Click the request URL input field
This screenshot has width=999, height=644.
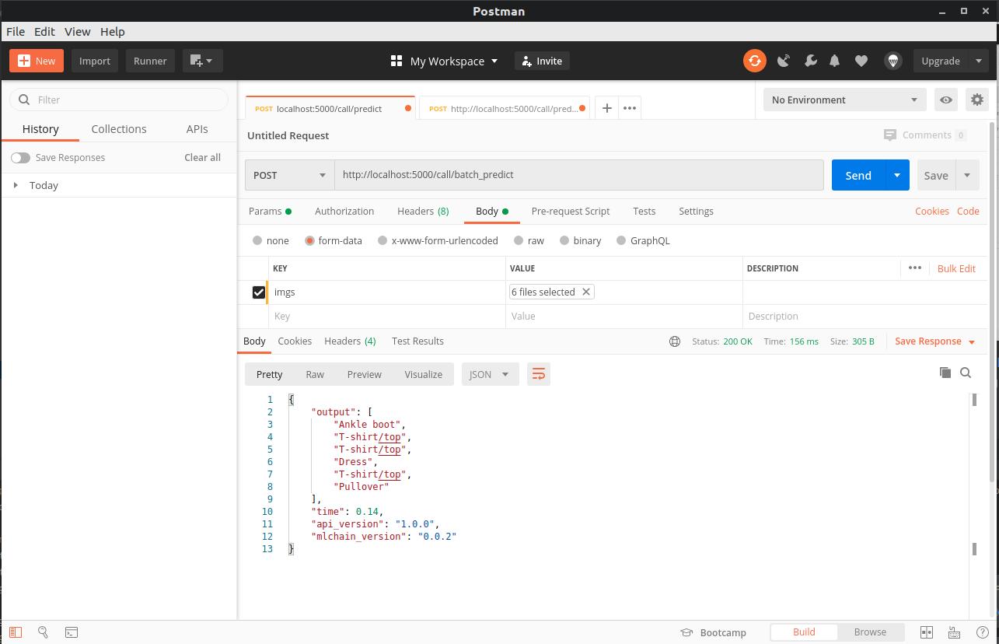coord(579,175)
